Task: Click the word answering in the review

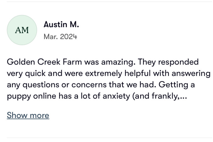Action: pos(189,74)
